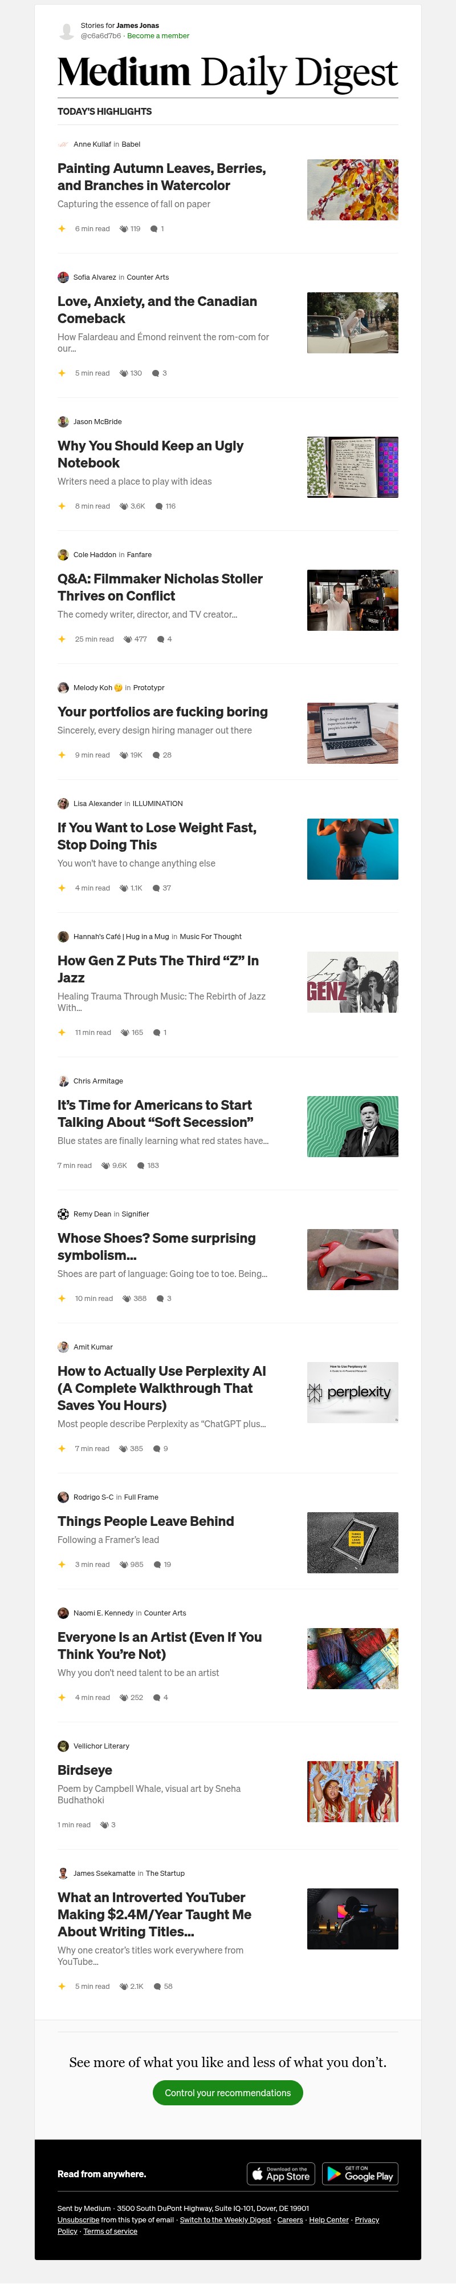
Task: Click clap icon on Painting Autumn Leaves story
Action: pos(124,229)
